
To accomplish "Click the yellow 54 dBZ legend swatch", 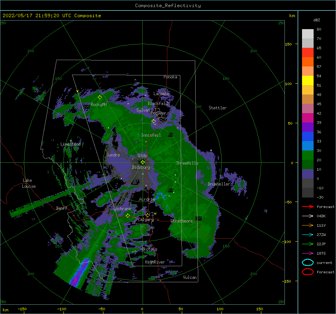I will coord(308,80).
